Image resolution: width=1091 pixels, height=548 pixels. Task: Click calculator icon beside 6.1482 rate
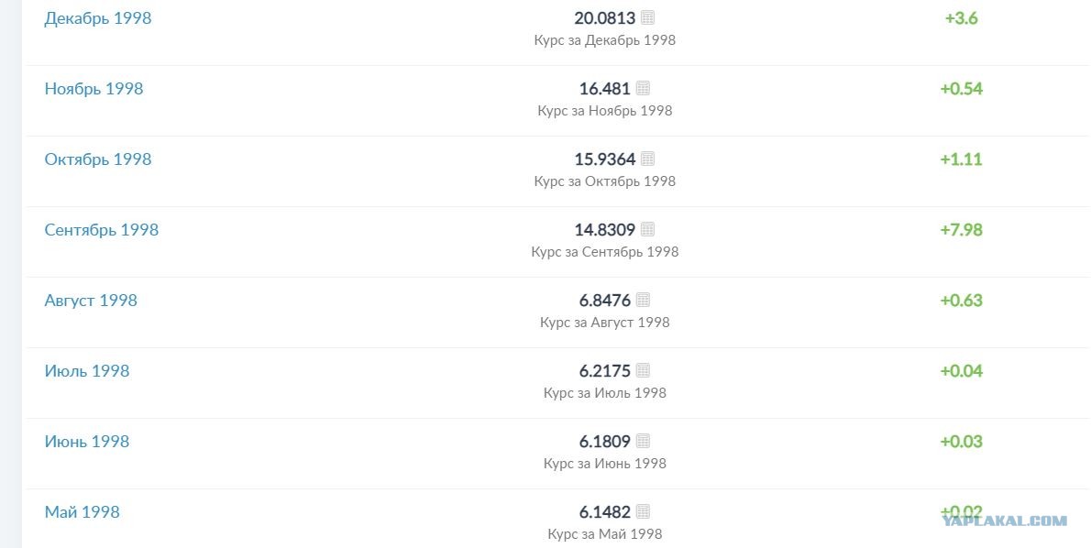pos(642,512)
